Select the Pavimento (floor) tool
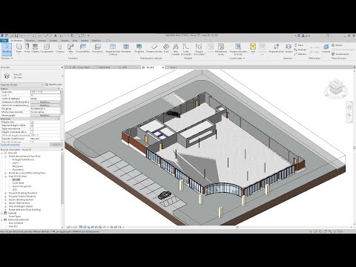 tap(97, 48)
